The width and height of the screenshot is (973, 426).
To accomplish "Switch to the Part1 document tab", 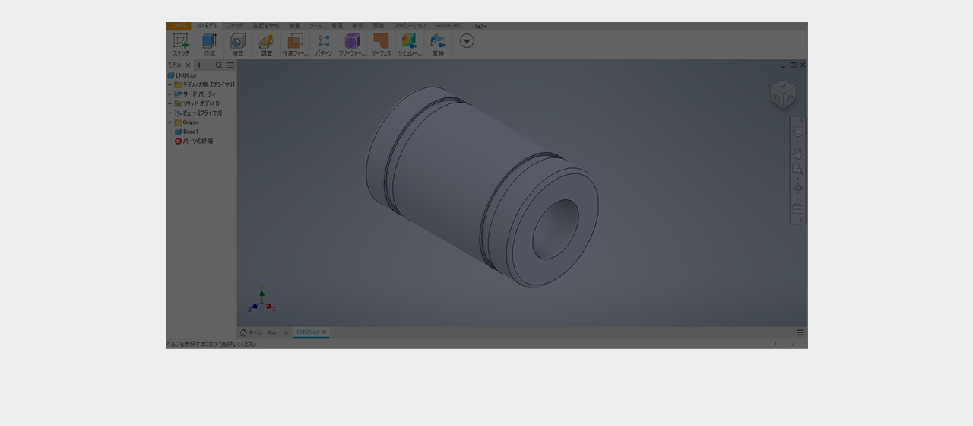I will tap(274, 332).
